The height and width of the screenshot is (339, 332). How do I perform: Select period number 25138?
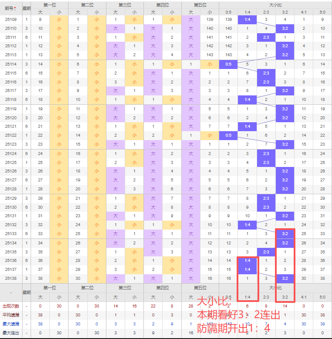[x=11, y=279]
